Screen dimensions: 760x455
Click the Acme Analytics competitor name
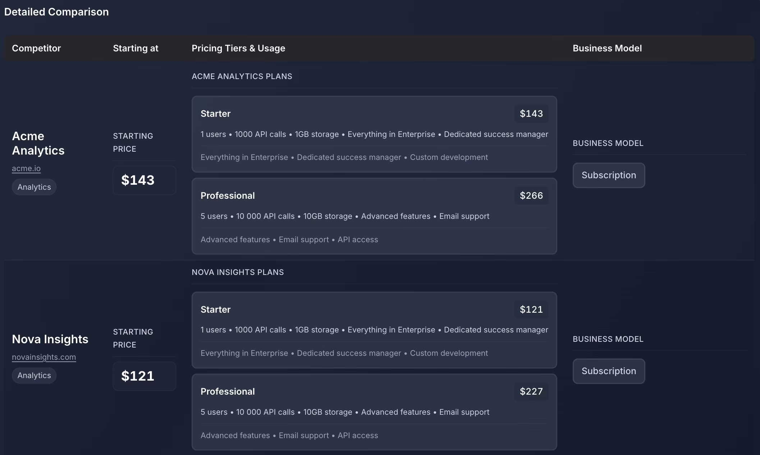(38, 143)
